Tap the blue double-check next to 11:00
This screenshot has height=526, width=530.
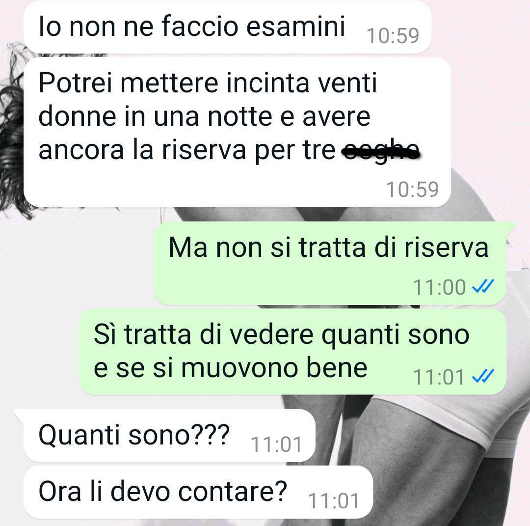coord(483,286)
